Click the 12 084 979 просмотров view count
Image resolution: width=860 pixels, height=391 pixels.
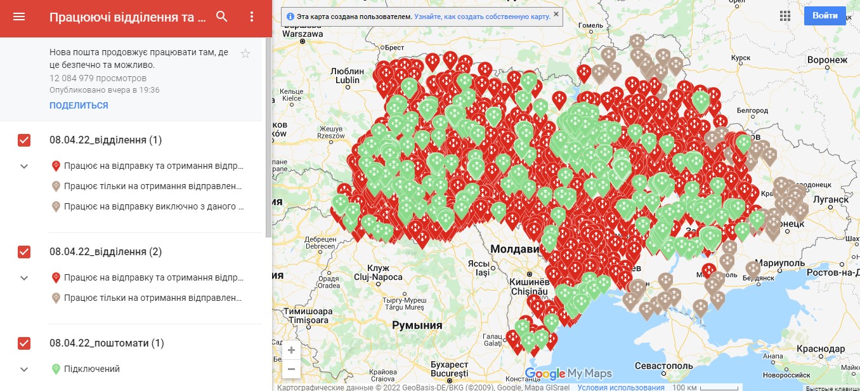pyautogui.click(x=98, y=78)
